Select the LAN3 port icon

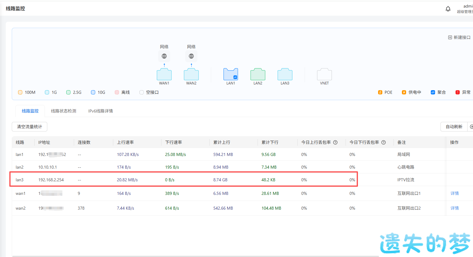click(285, 74)
